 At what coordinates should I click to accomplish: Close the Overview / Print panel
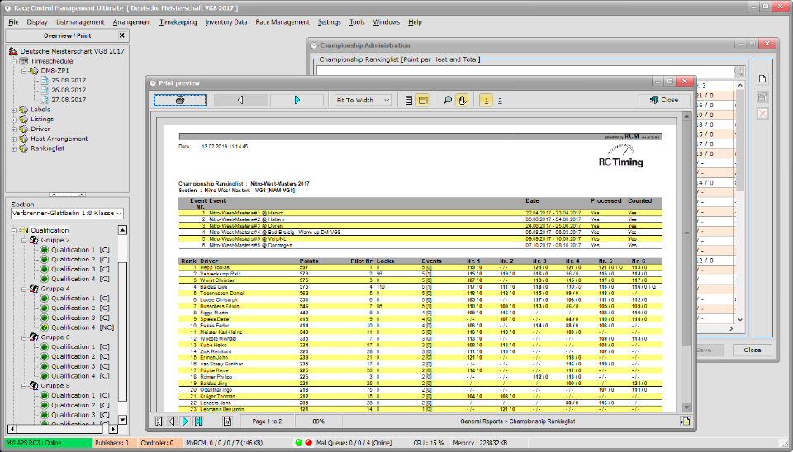tap(122, 35)
